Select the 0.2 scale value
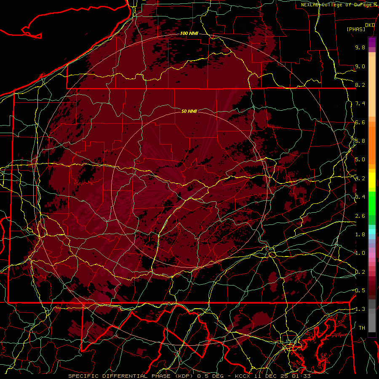 pos(360,272)
